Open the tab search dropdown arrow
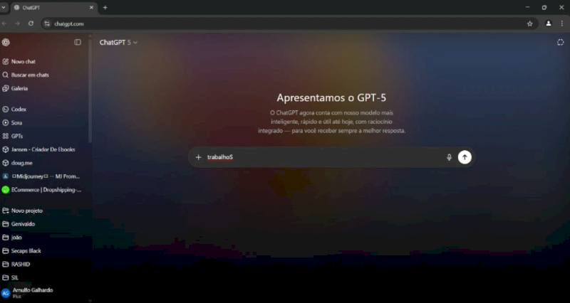This screenshot has height=303, width=570. [x=4, y=7]
